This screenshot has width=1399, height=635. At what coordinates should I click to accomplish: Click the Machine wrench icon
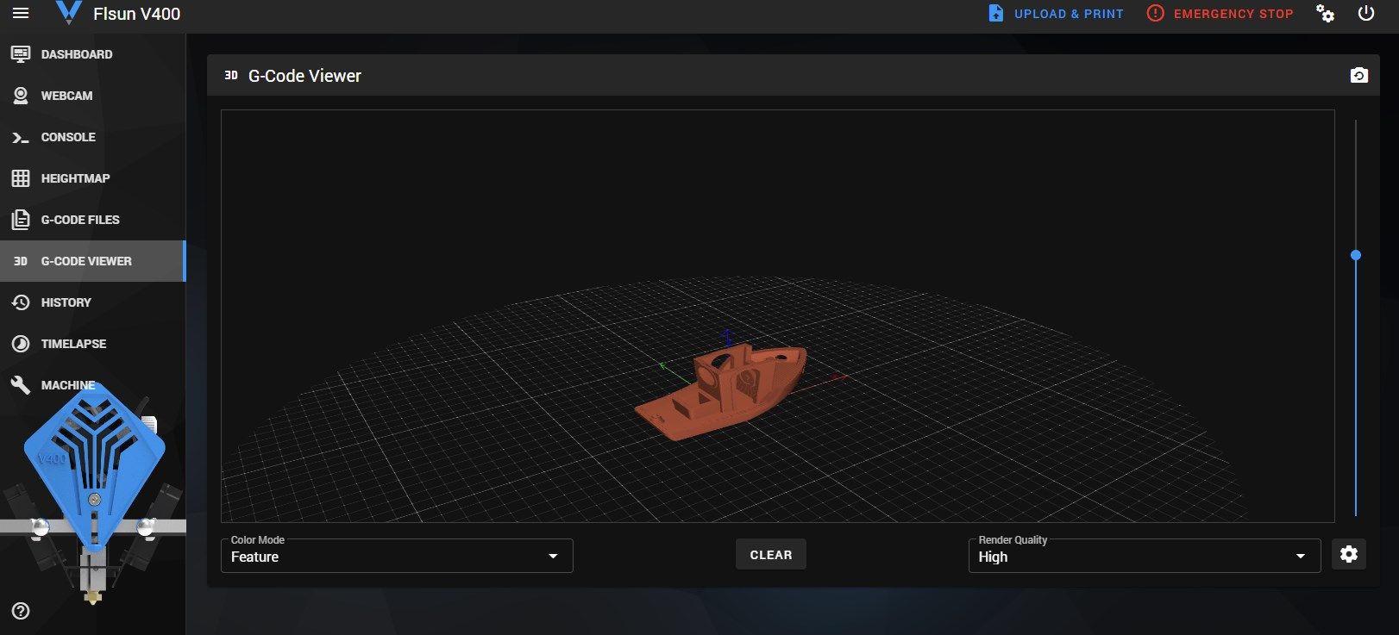tap(21, 385)
